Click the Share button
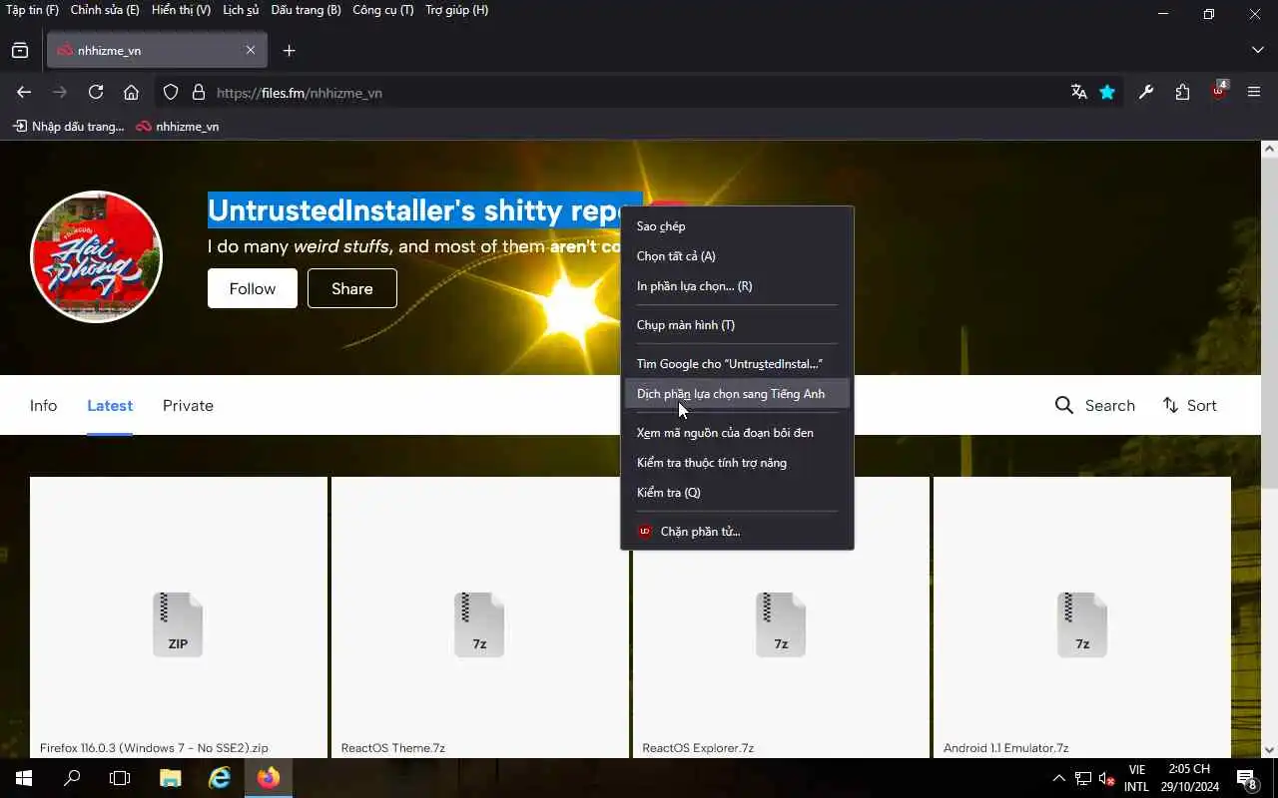 (352, 288)
